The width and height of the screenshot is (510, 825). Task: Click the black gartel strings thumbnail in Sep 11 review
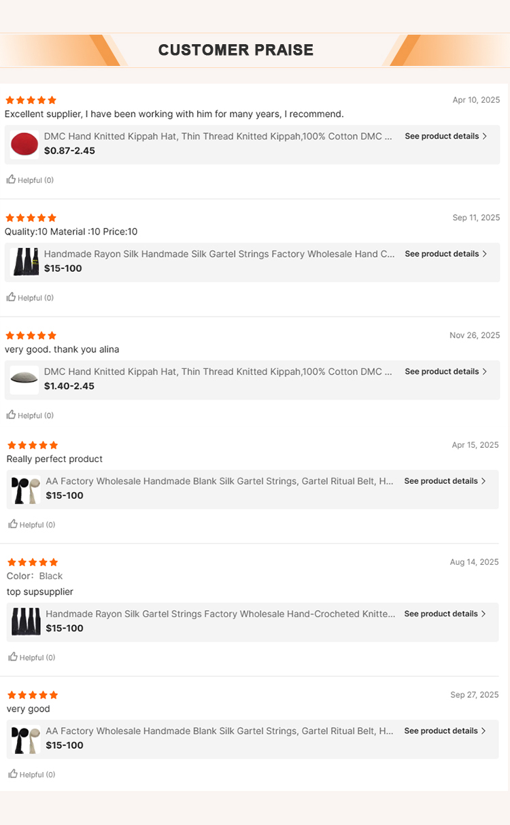(25, 262)
